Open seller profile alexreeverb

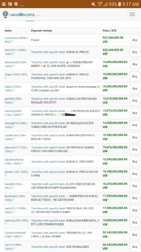pyautogui.click(x=16, y=62)
